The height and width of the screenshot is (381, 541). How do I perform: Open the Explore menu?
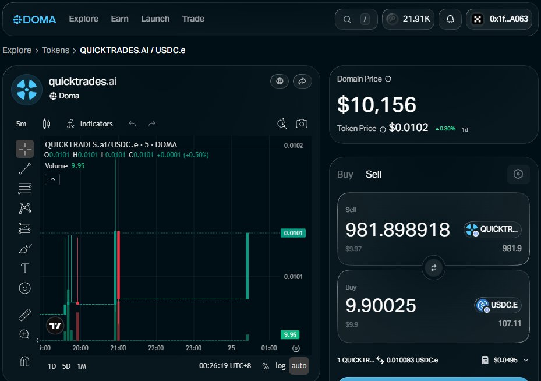tap(83, 19)
